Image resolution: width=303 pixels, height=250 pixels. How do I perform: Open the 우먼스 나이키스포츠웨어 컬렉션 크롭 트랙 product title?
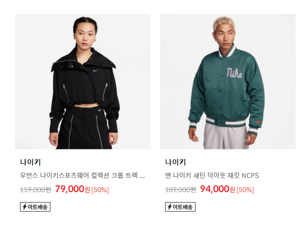coord(82,176)
